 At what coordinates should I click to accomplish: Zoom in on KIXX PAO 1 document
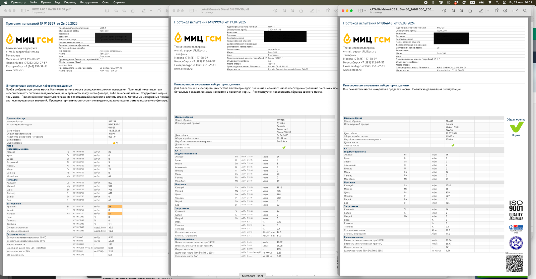coord(124,11)
